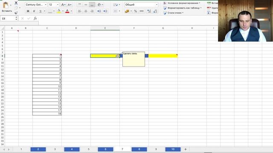Select row 8 header
The width and height of the screenshot is (273, 153).
(x=3, y=56)
